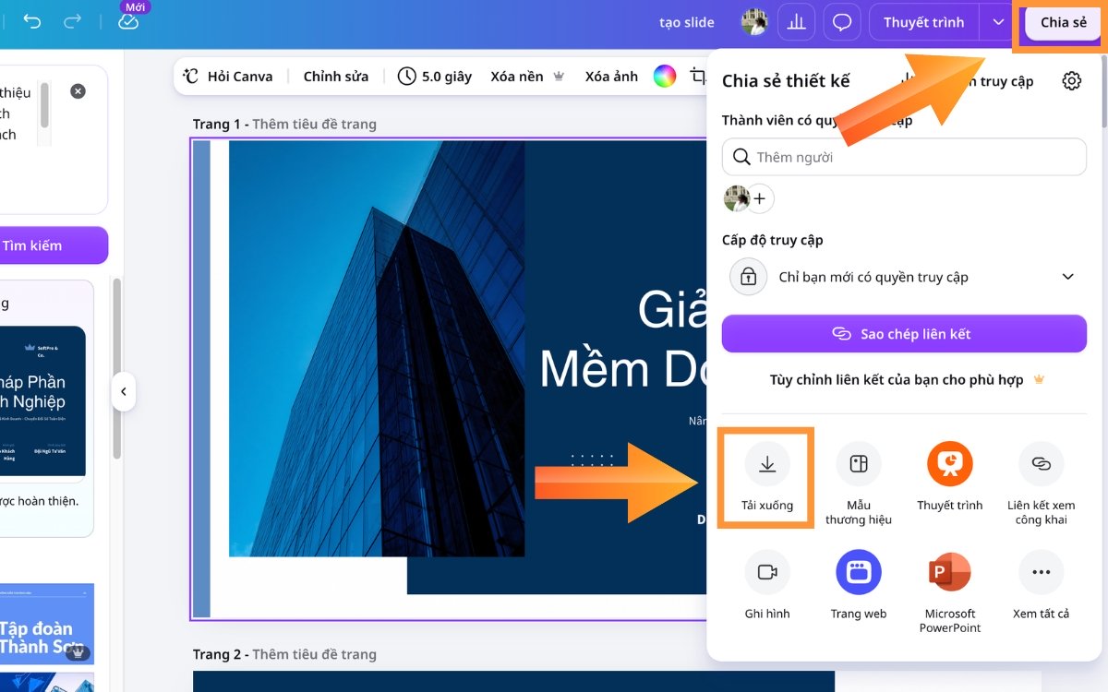This screenshot has width=1108, height=692.
Task: Open the cloud save status icon
Action: pyautogui.click(x=128, y=21)
